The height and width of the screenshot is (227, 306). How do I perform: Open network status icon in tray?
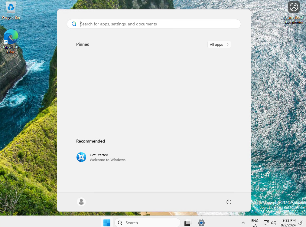(266, 223)
